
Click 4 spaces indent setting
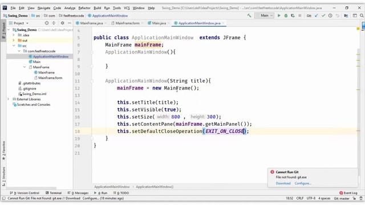tap(325, 198)
